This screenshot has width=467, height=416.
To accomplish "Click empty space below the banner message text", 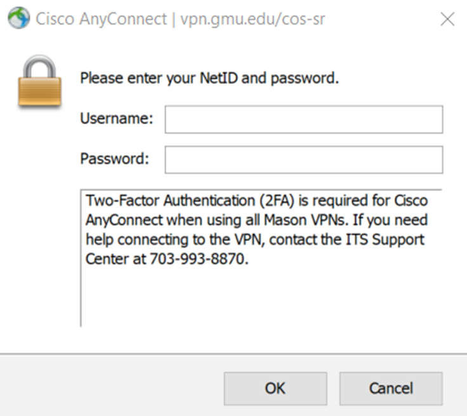I will [260, 298].
